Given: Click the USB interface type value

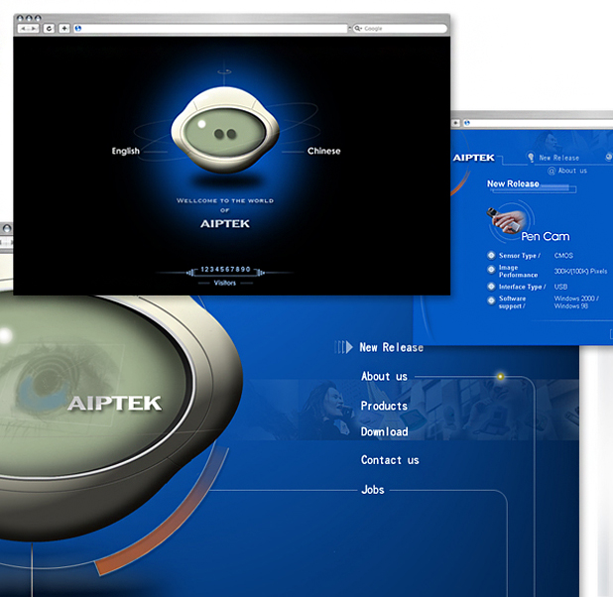Looking at the screenshot, I should 560,287.
